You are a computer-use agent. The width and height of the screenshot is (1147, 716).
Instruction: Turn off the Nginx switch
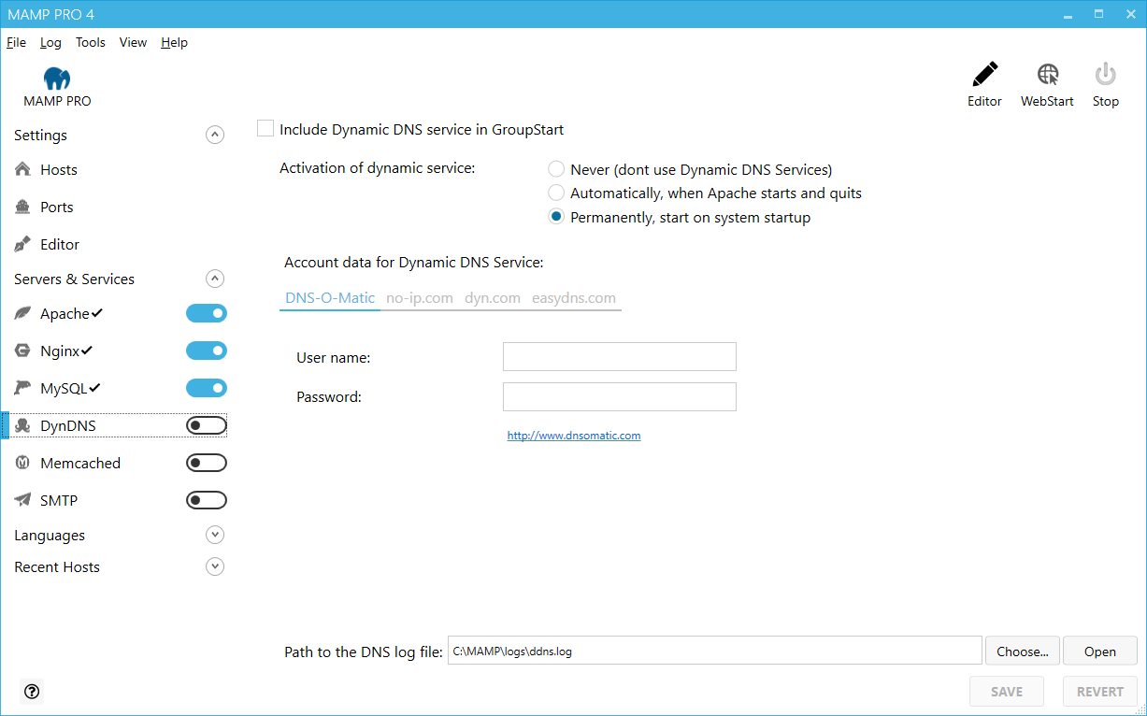click(x=207, y=351)
